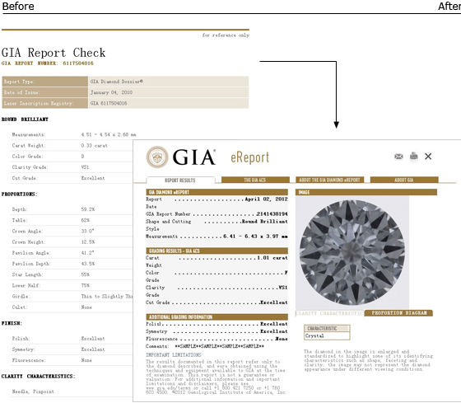
Task: Click GIA report number 6117504016 heading
Action: coord(48,63)
